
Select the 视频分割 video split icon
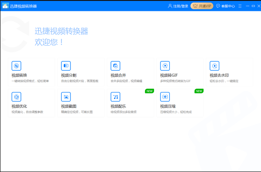[x=66, y=66]
